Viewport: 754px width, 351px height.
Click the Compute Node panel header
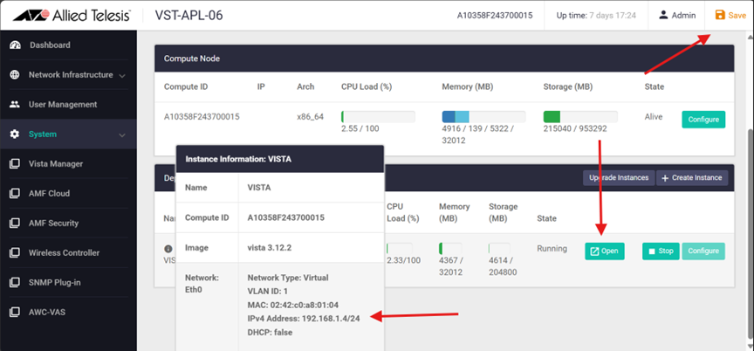tap(444, 58)
